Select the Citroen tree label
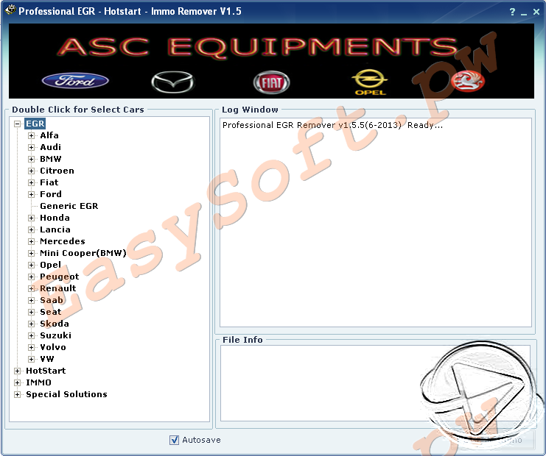Viewport: 546px width, 456px height. pos(57,171)
